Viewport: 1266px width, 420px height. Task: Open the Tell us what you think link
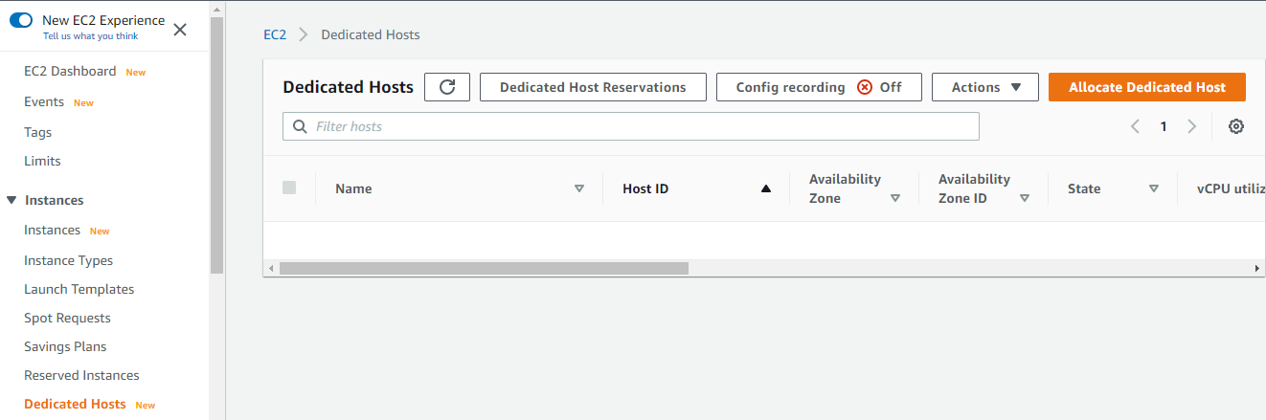[x=91, y=36]
